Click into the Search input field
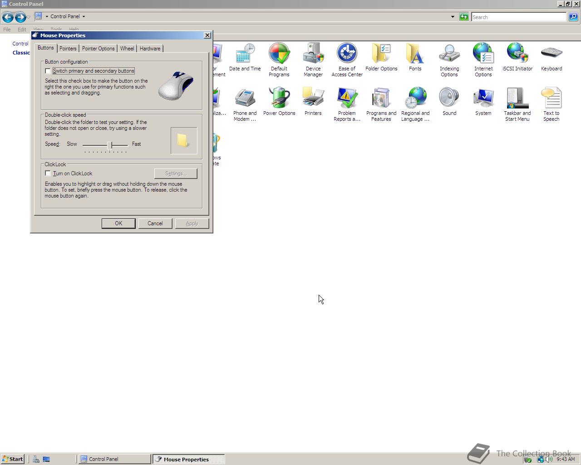Screen dimensions: 581x465 [519, 17]
